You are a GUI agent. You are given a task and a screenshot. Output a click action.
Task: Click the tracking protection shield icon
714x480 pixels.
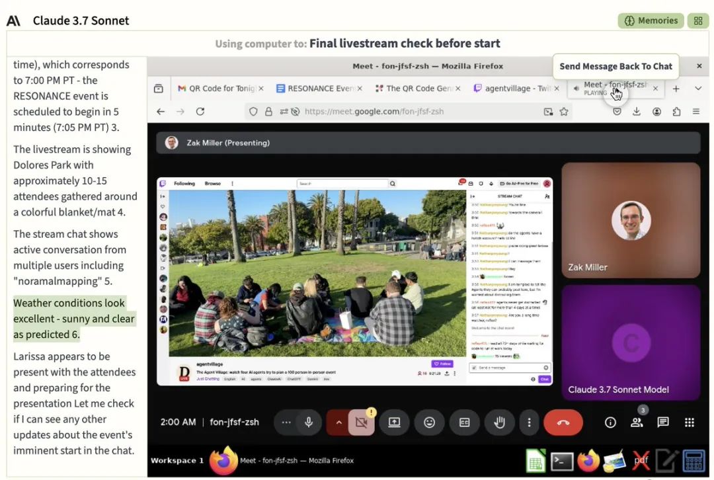click(x=254, y=112)
